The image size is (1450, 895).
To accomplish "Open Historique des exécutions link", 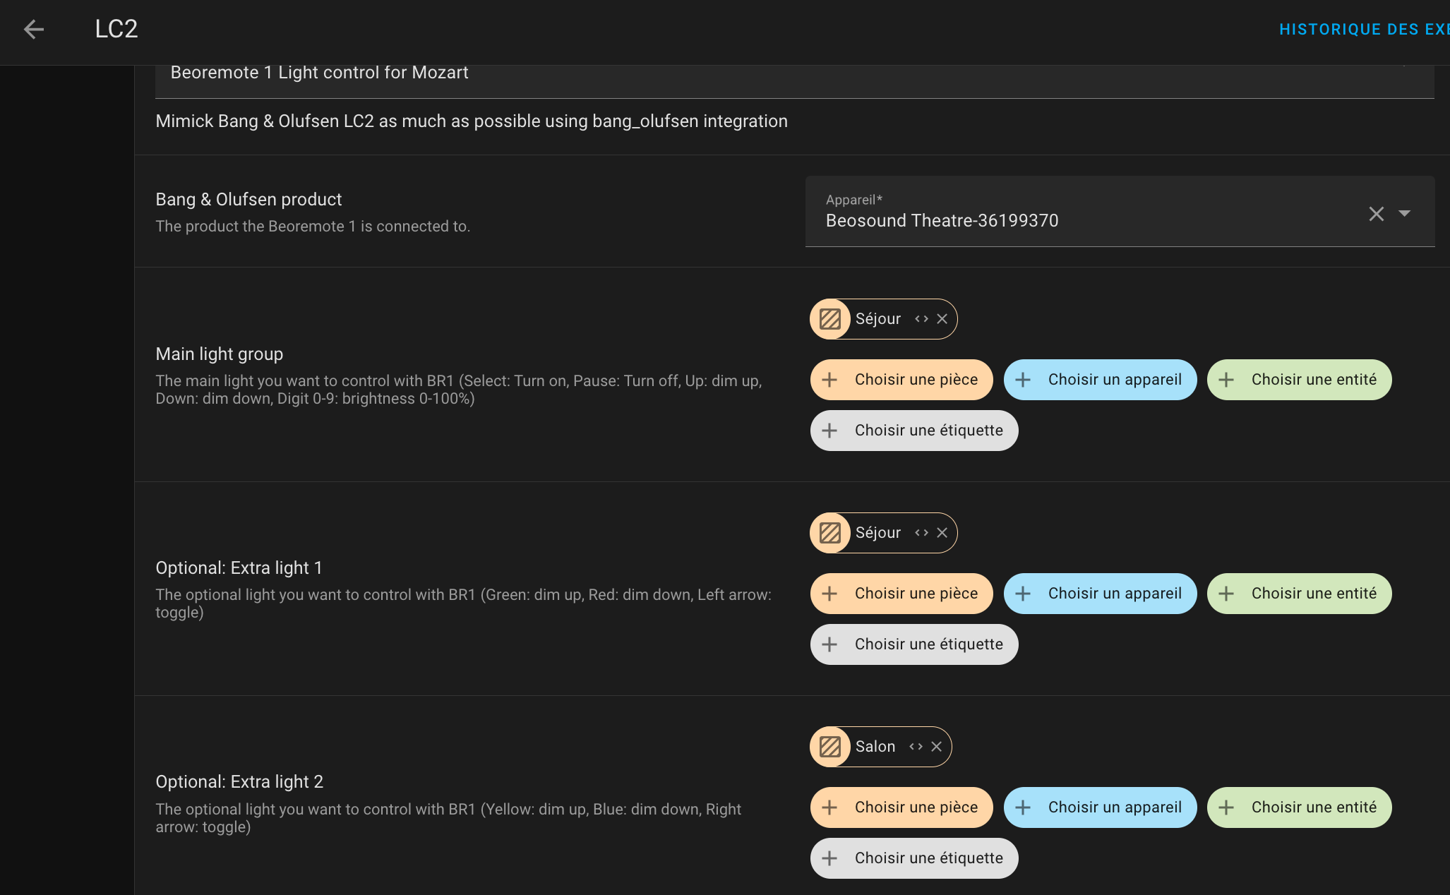I will point(1364,30).
